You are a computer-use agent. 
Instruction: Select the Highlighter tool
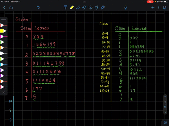click(78, 7)
